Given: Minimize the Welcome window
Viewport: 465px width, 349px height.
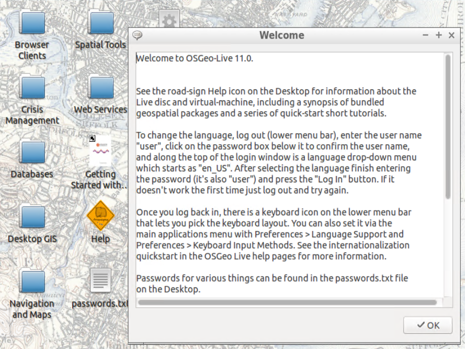Looking at the screenshot, I should (425, 35).
